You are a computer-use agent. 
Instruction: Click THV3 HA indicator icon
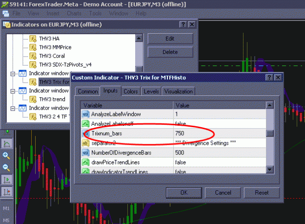pos(33,39)
